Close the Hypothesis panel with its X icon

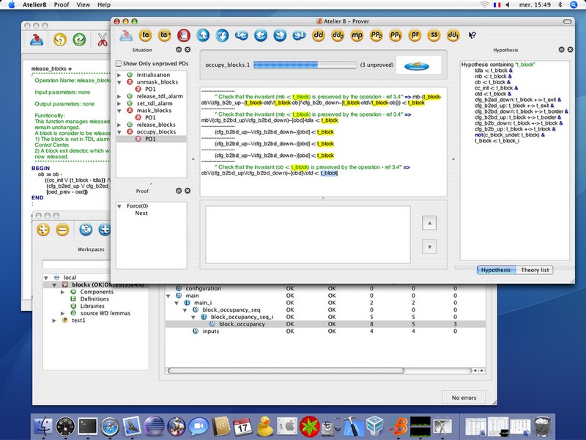[x=571, y=50]
